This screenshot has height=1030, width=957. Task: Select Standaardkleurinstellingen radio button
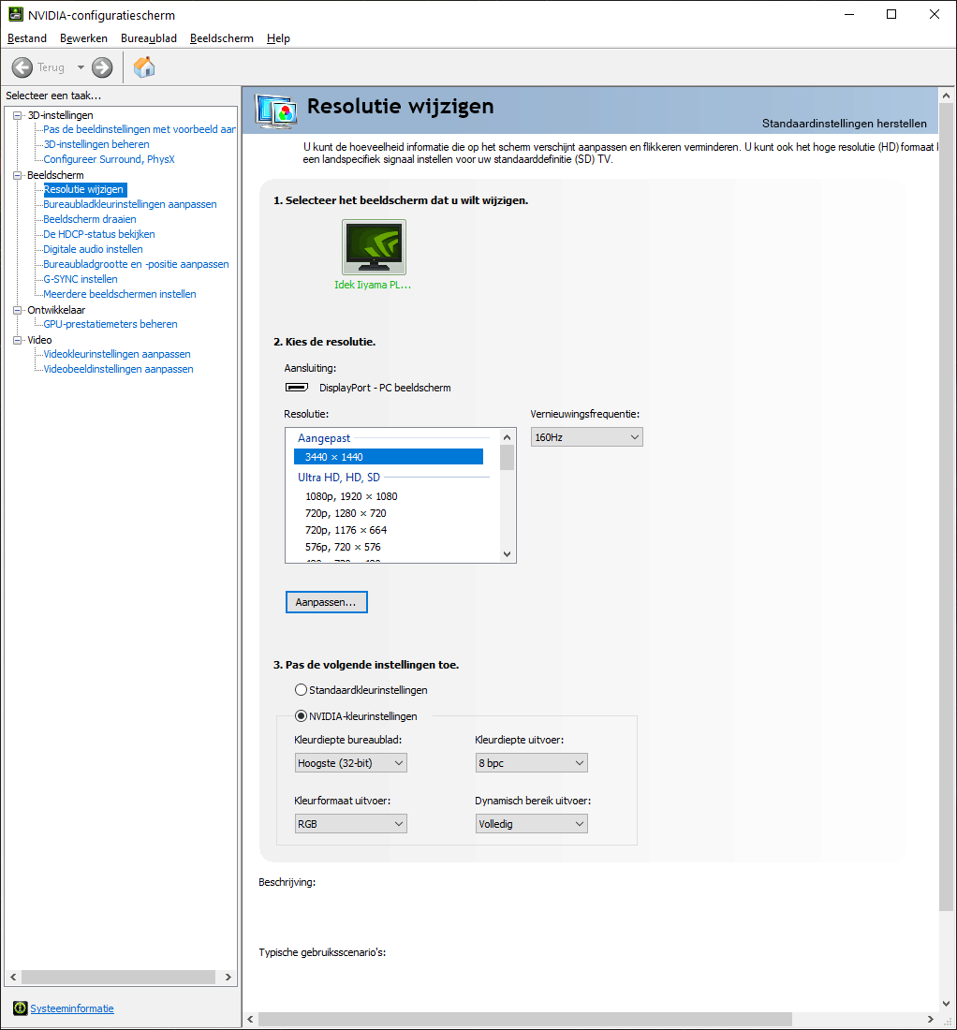point(301,690)
